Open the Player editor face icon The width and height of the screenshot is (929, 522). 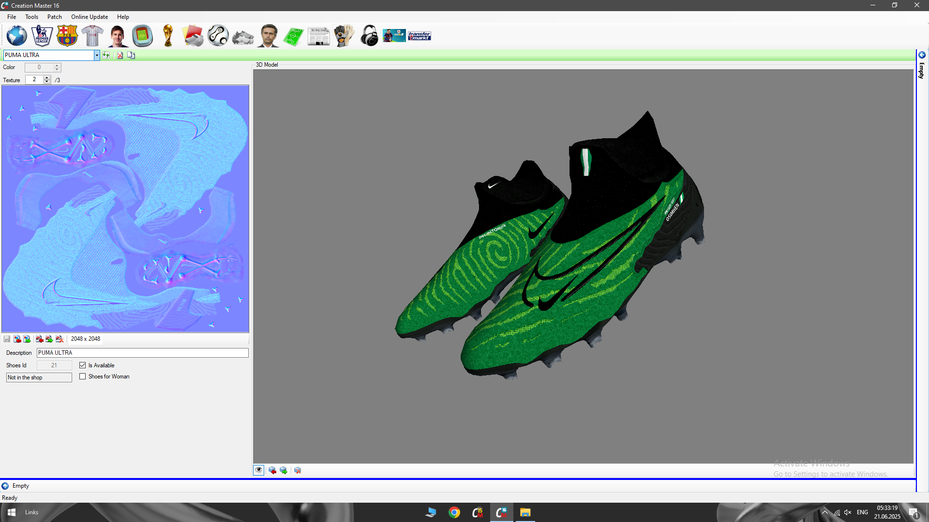pyautogui.click(x=118, y=36)
